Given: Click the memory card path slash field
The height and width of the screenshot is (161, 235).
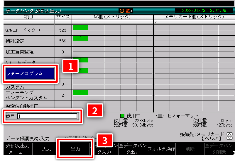Looking at the screenshot, I should tap(194, 22).
